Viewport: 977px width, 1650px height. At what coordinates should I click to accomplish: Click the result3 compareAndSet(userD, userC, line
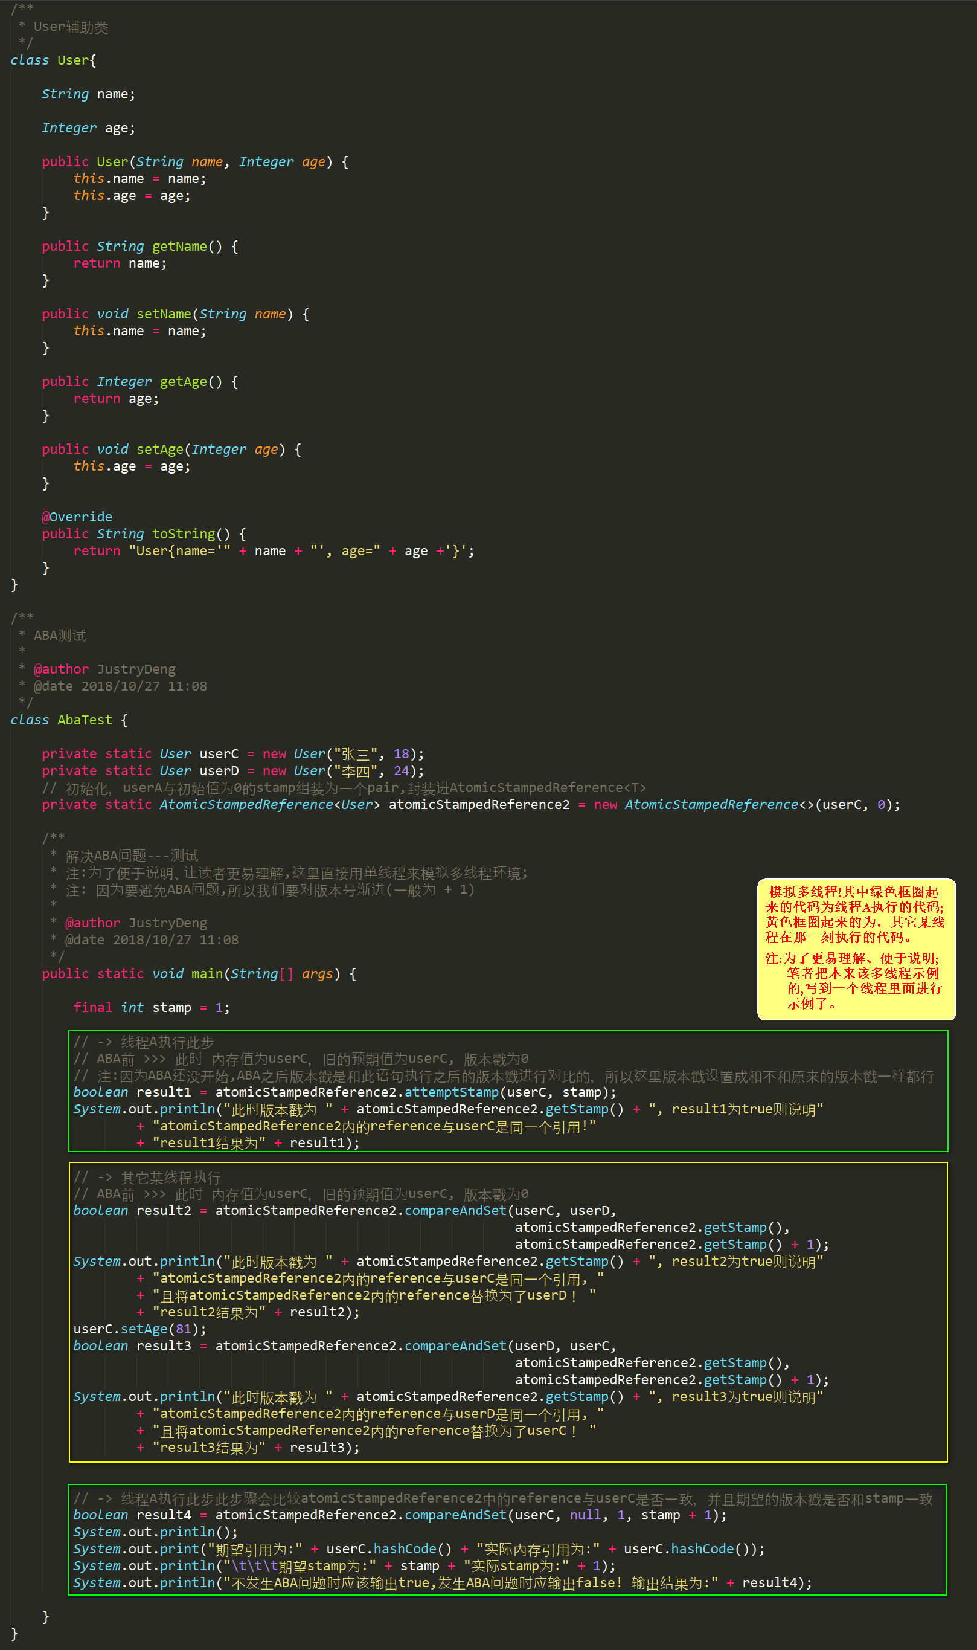[x=345, y=1345]
